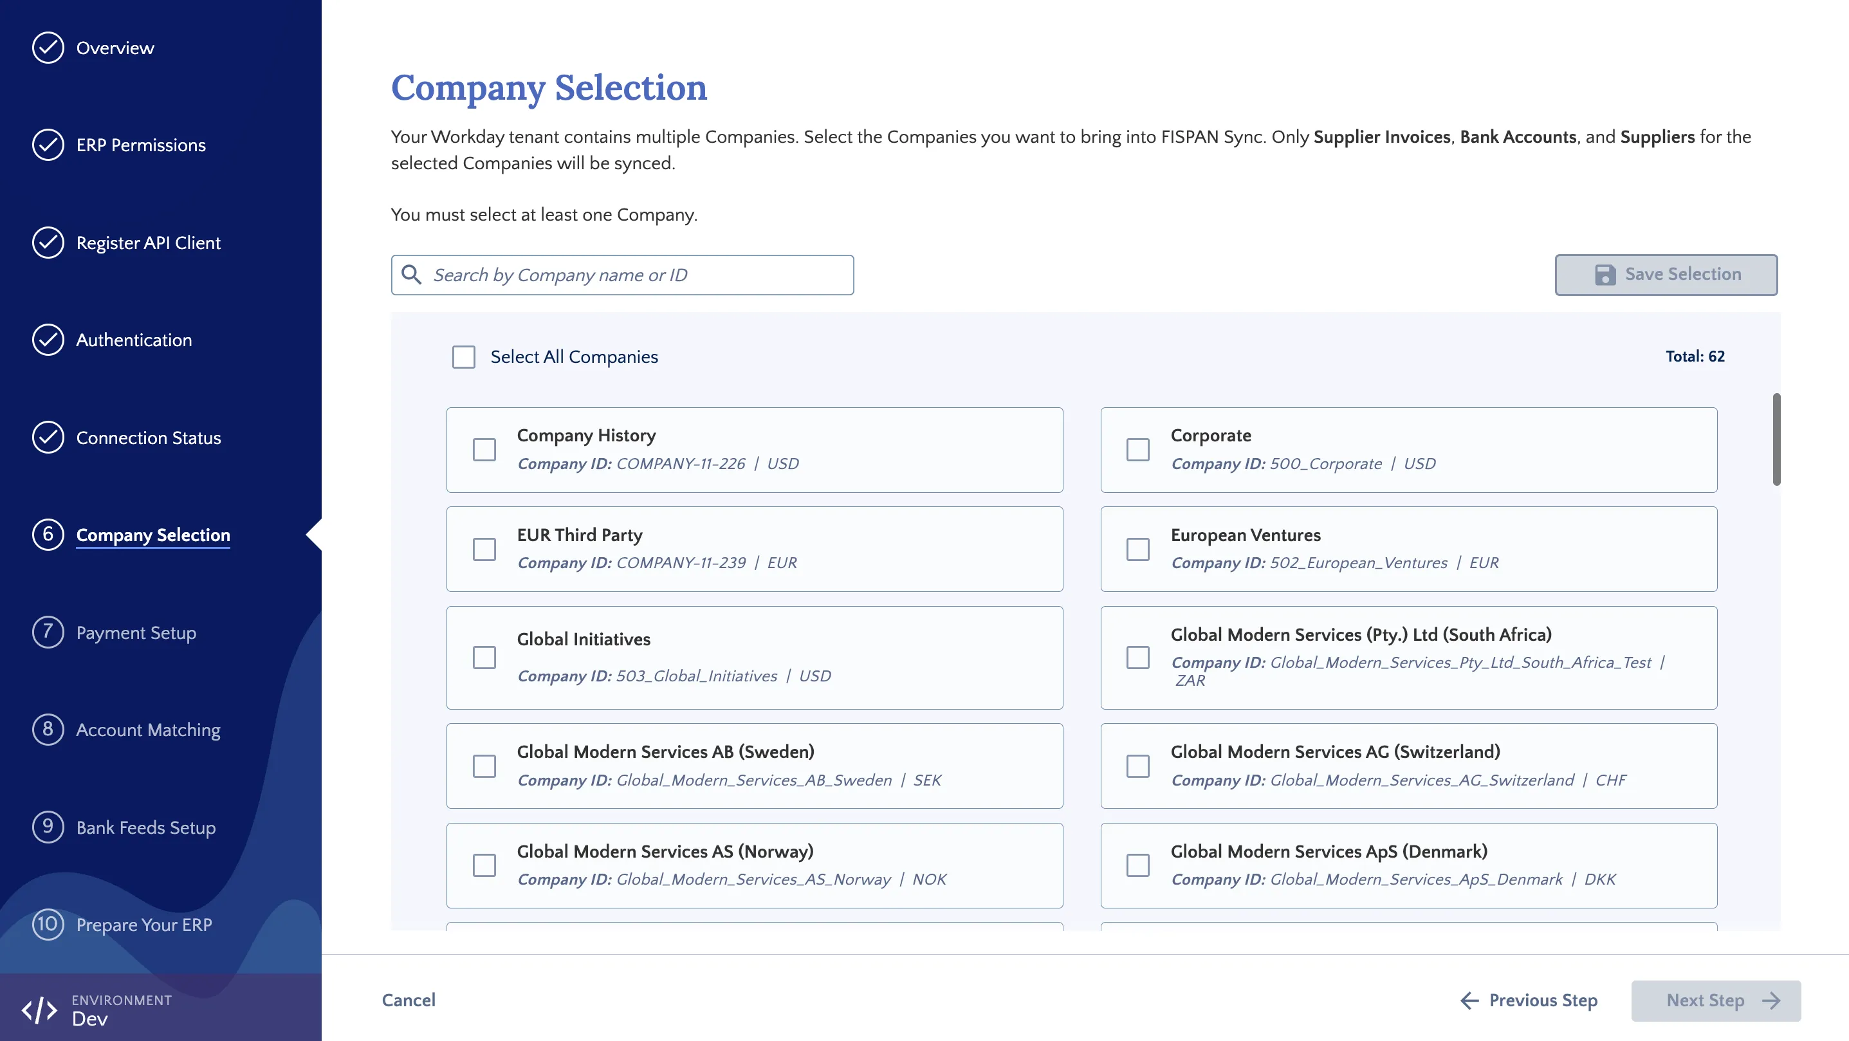Click the Register API Client checkmark icon

[48, 243]
